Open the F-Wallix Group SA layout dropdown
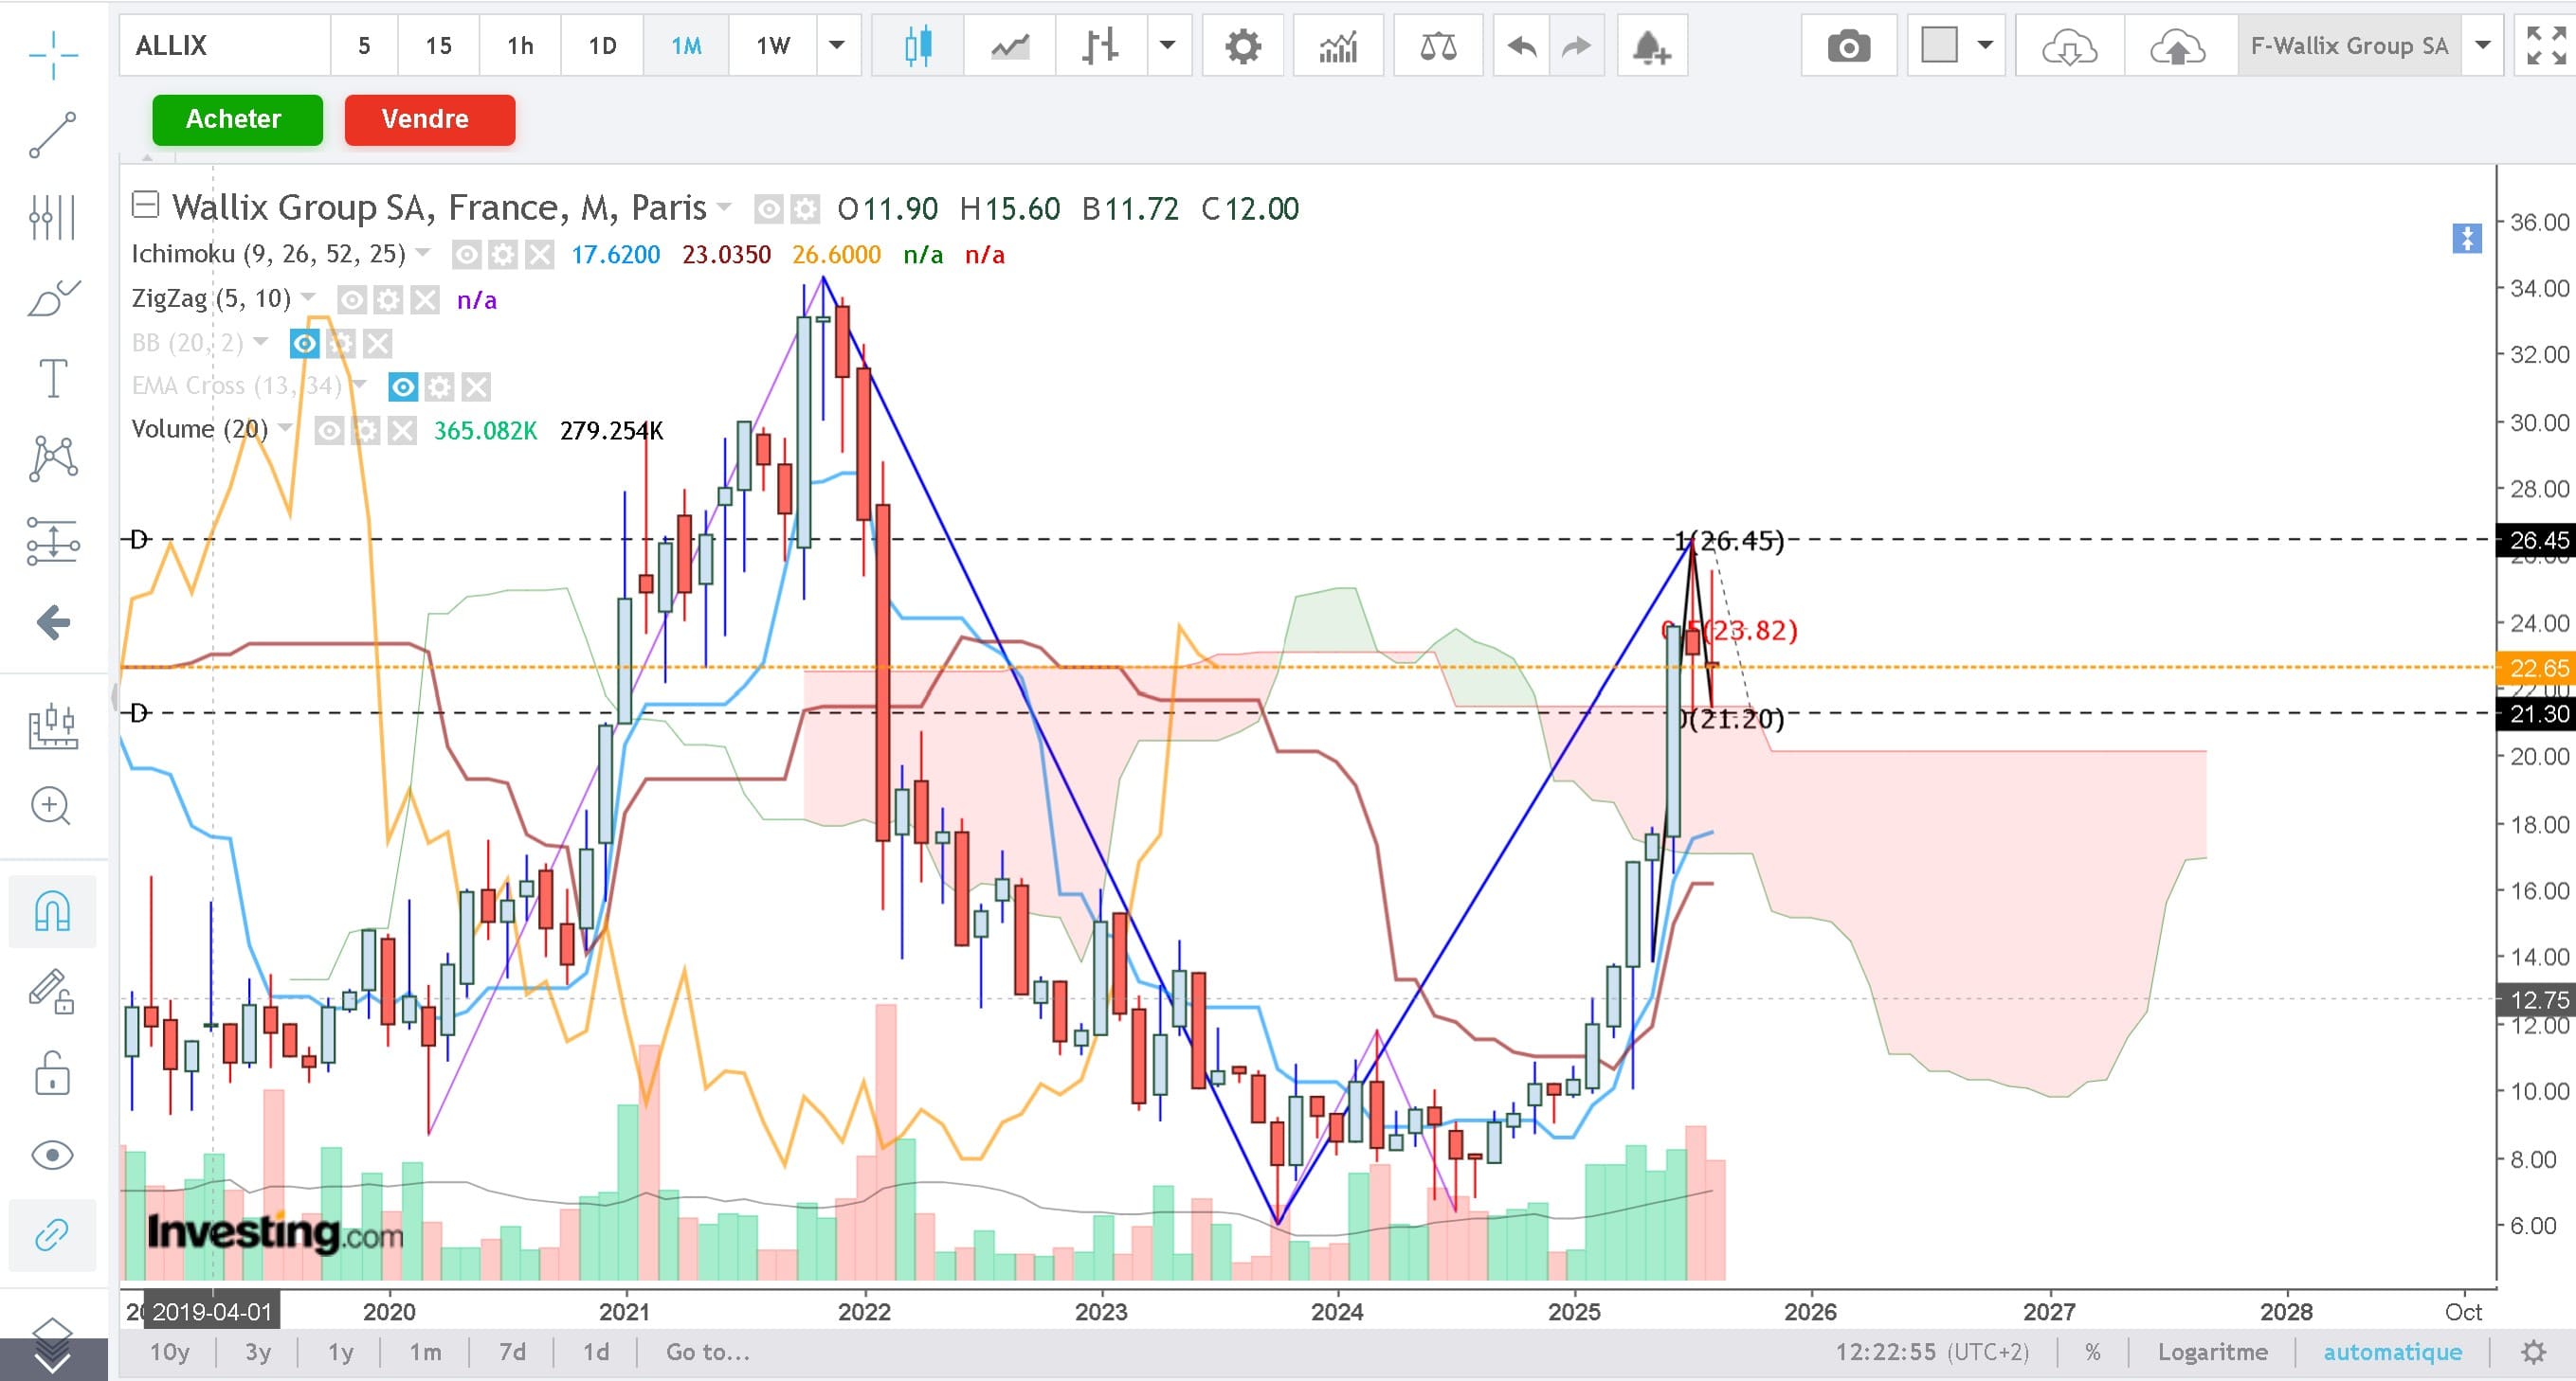This screenshot has height=1381, width=2576. point(2482,46)
